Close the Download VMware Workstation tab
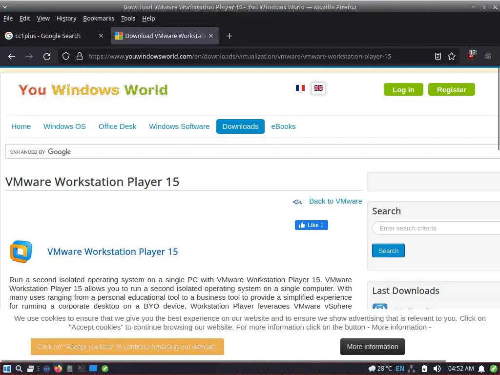Image resolution: width=500 pixels, height=375 pixels. pyautogui.click(x=211, y=36)
